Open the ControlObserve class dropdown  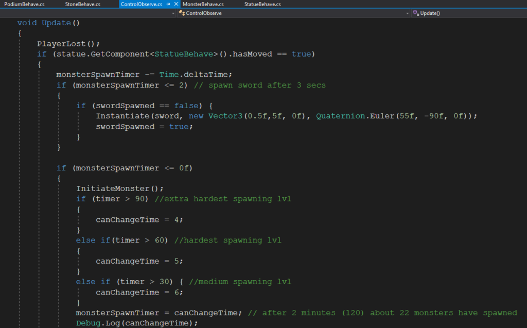(x=294, y=13)
